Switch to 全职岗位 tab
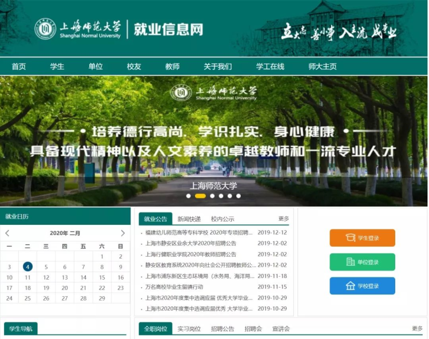429x339 pixels. click(156, 329)
